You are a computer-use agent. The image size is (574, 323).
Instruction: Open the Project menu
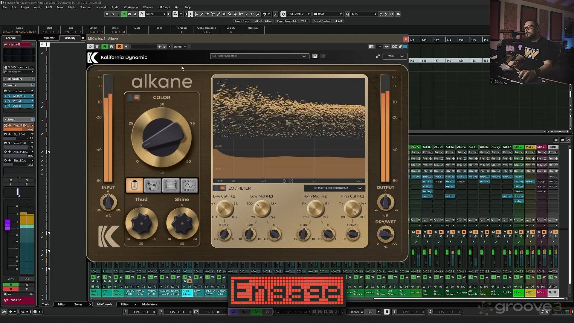25,7
